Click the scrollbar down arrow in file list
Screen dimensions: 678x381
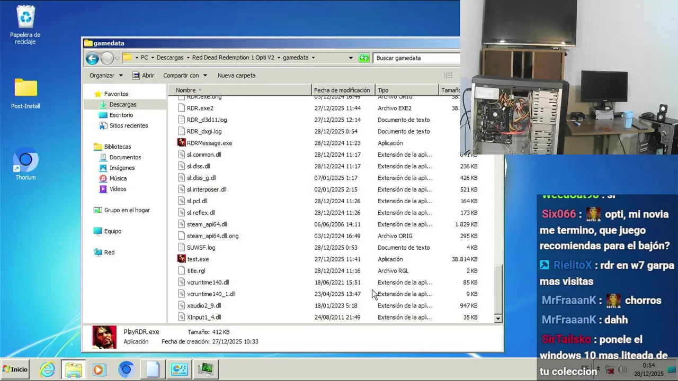498,319
